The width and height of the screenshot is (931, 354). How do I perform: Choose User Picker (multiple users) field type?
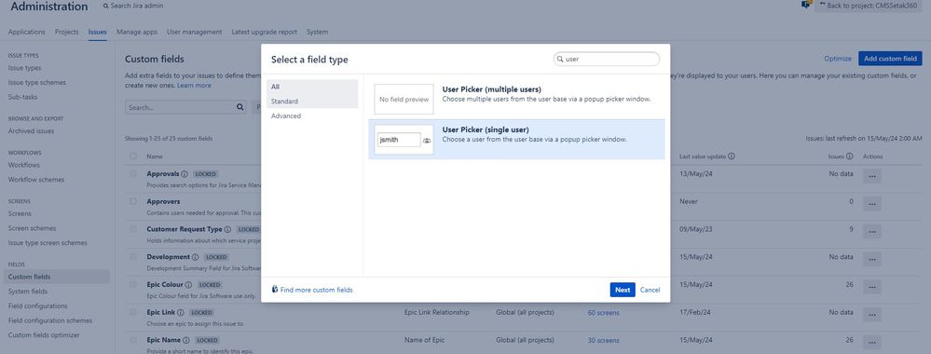pyautogui.click(x=516, y=99)
